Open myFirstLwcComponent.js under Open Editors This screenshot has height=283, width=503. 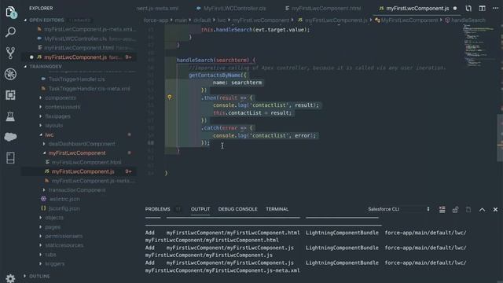75,57
